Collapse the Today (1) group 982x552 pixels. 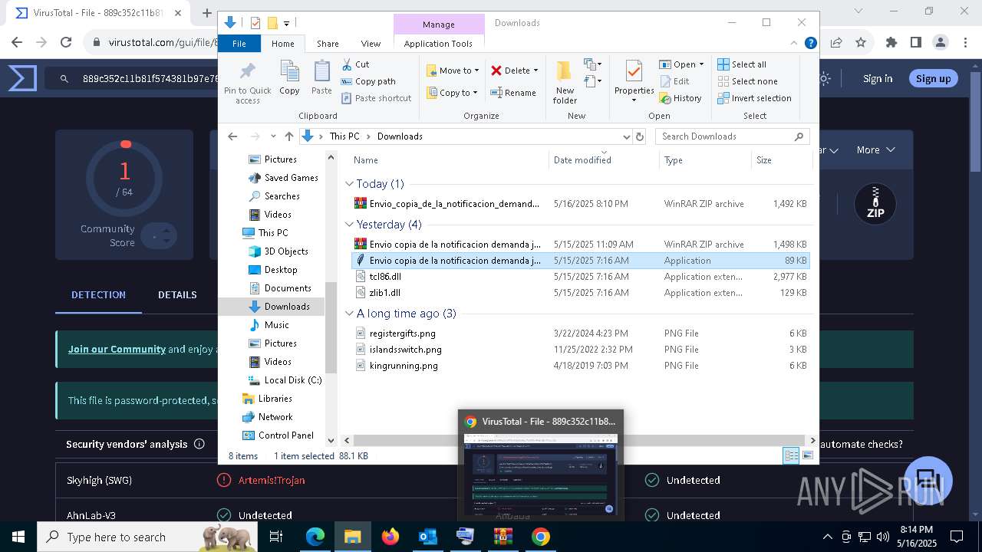[350, 184]
